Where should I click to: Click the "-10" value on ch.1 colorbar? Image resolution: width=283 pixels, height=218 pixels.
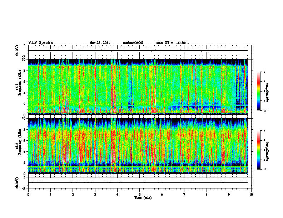coord(264,110)
